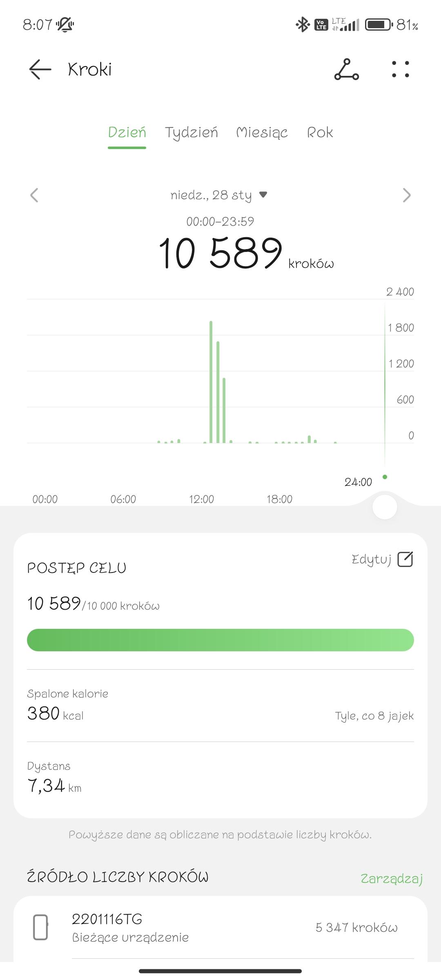Tap the battery indicator in status bar

click(x=379, y=25)
